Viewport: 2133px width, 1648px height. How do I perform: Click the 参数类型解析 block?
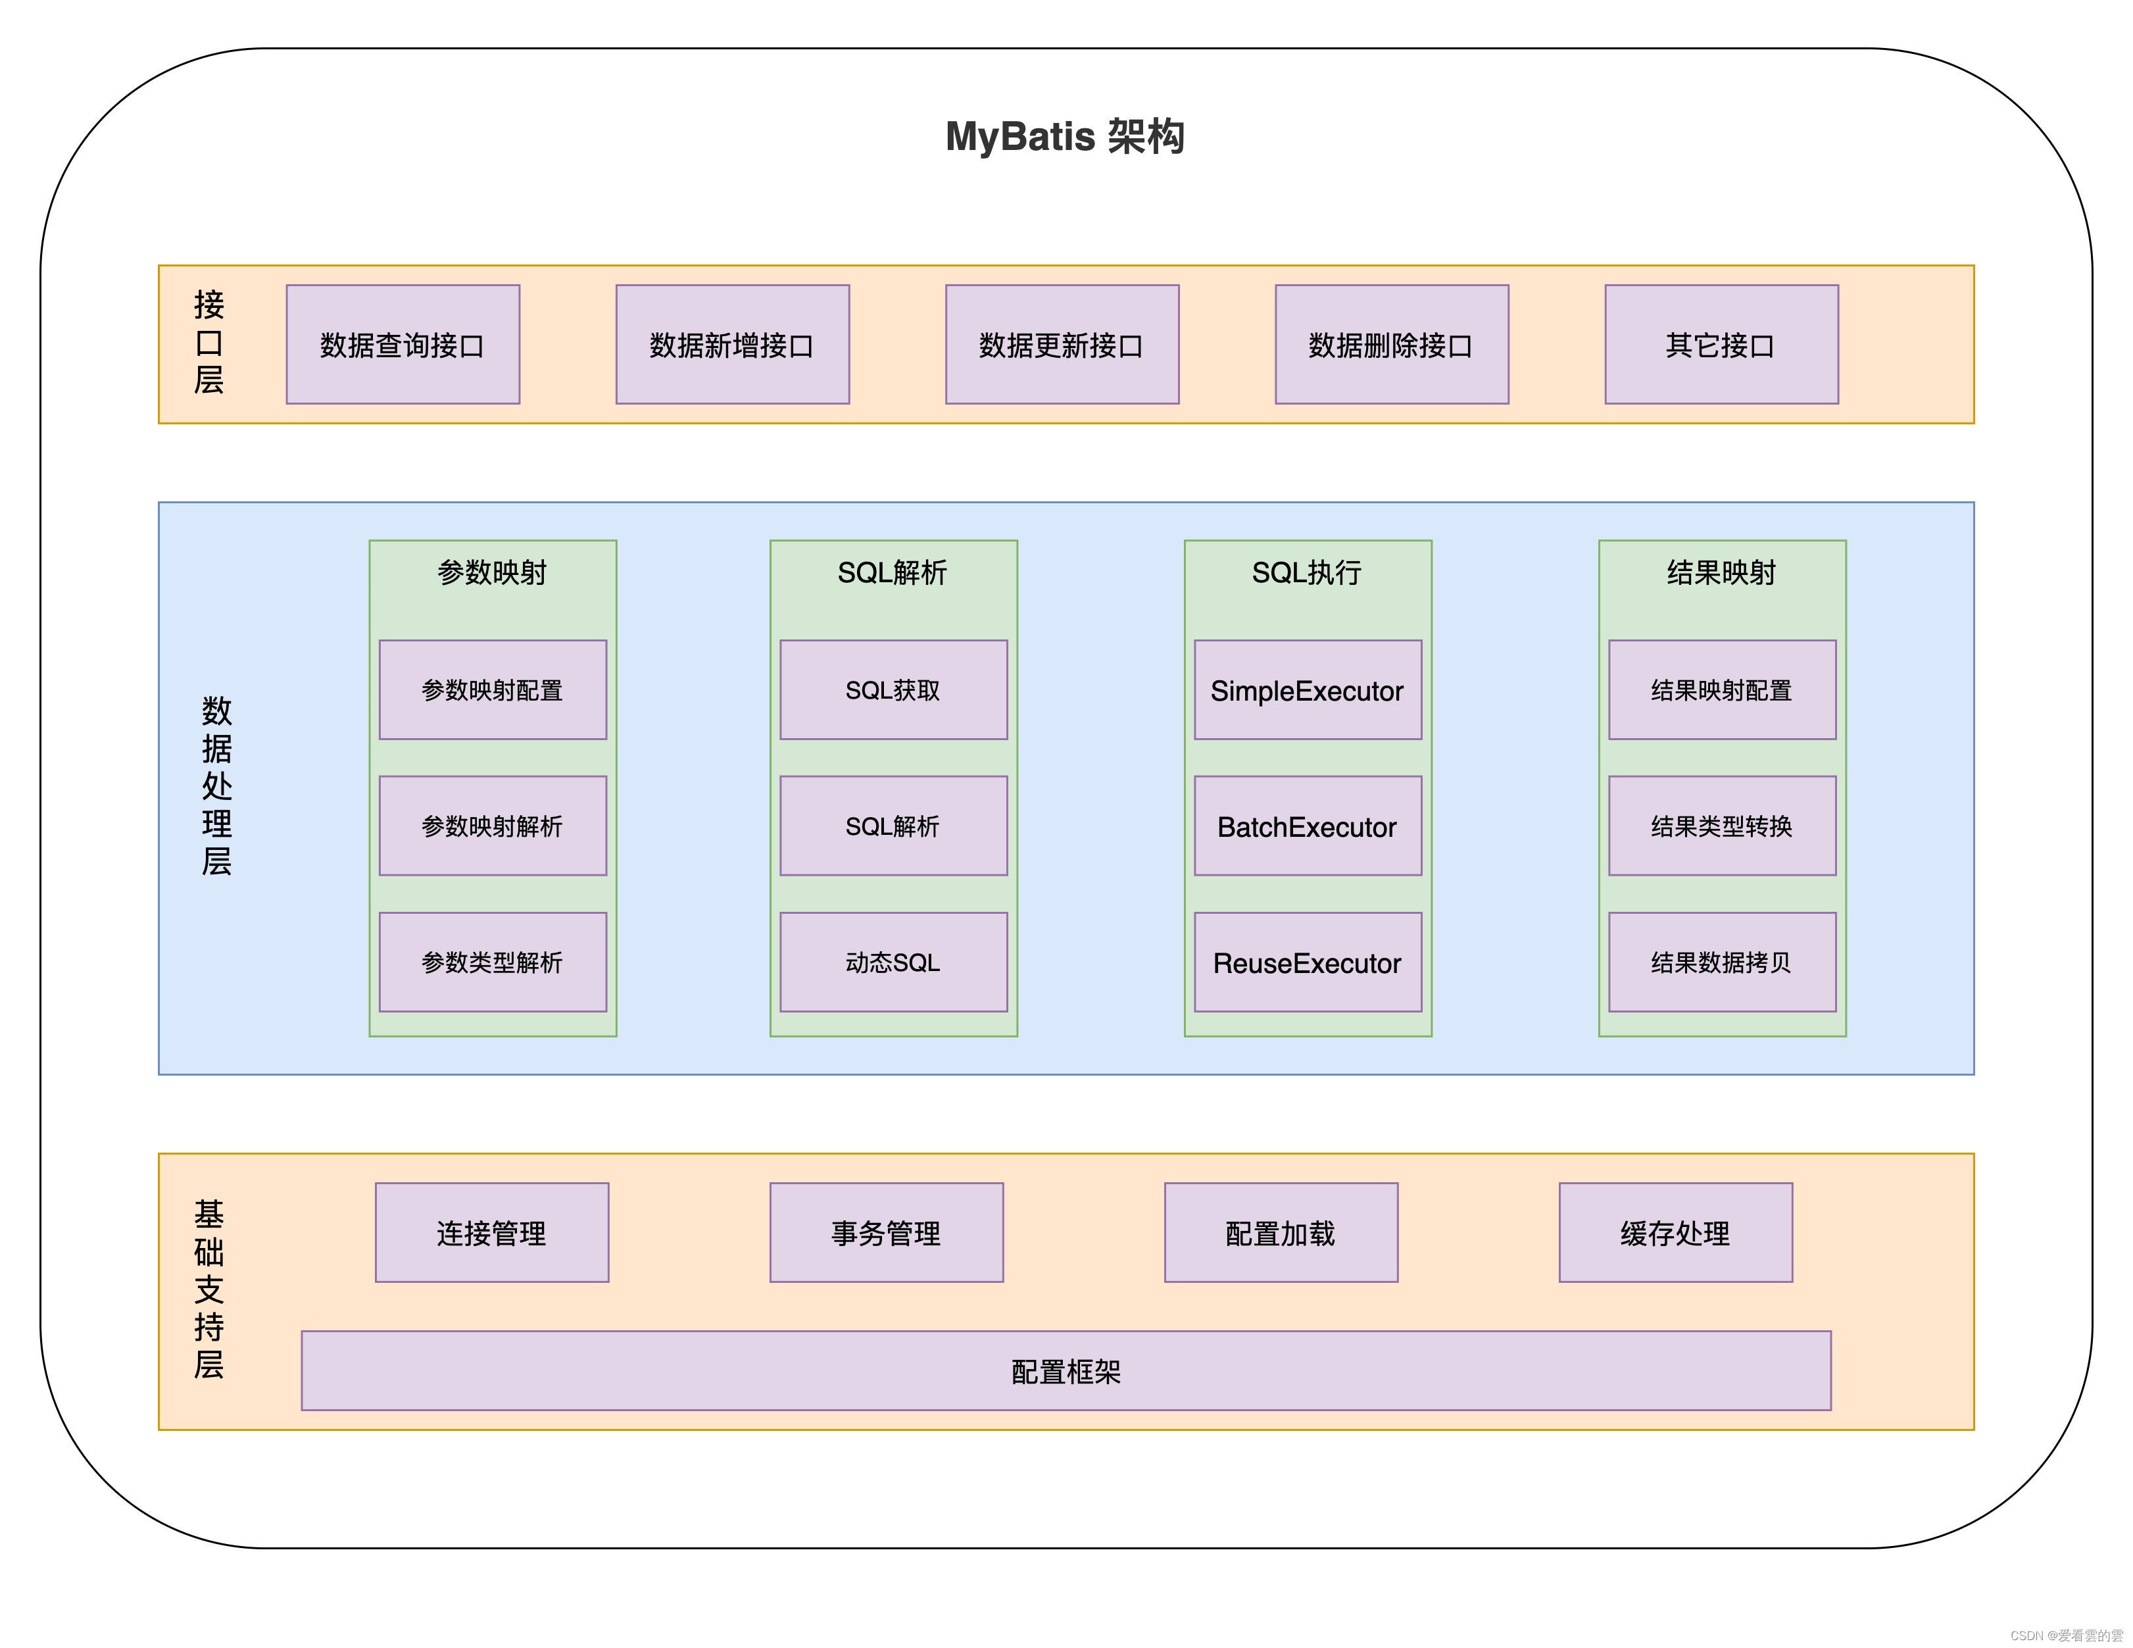click(x=492, y=962)
